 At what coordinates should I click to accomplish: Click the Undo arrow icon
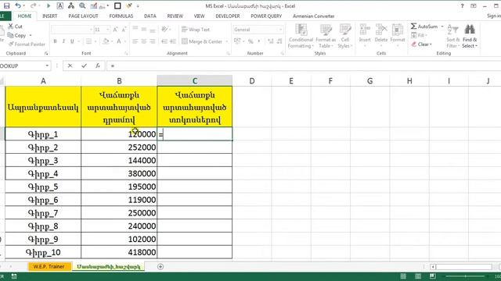tap(18, 5)
